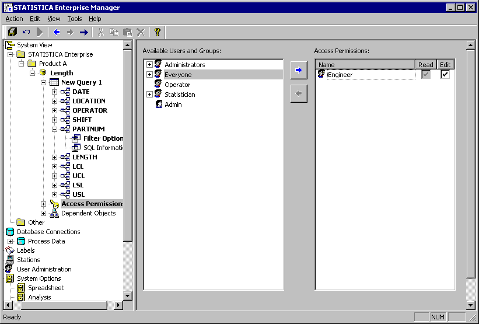Expand the Process Data node

10,241
